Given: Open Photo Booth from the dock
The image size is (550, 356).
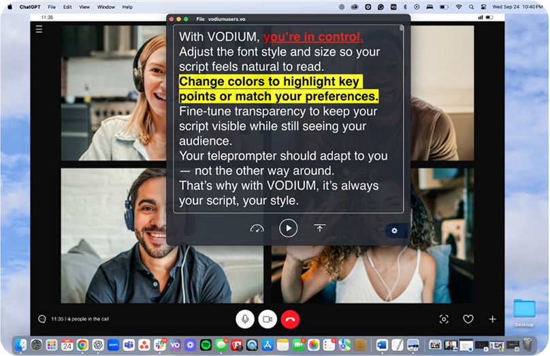Looking at the screenshot, I should click(236, 346).
